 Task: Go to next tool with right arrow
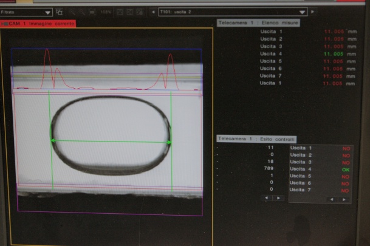(x=313, y=12)
